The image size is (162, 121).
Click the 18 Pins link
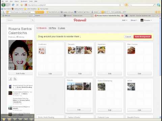tap(52, 28)
